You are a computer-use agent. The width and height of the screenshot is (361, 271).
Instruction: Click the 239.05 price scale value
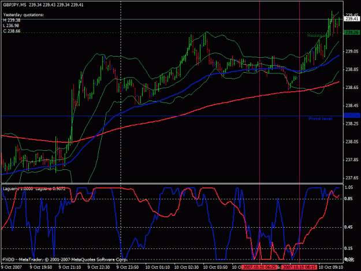(x=352, y=51)
